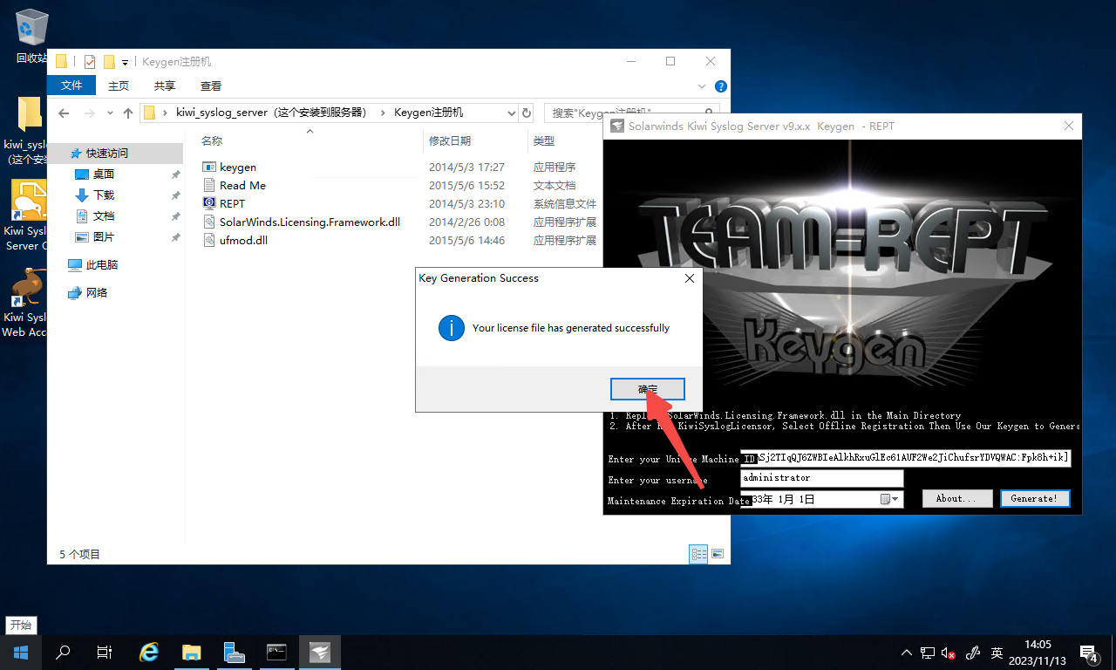Go back with the Explorer back arrow

point(63,113)
